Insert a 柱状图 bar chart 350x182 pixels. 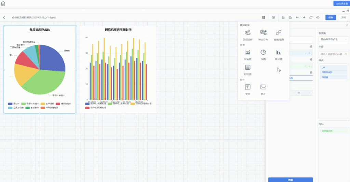[x=279, y=55]
